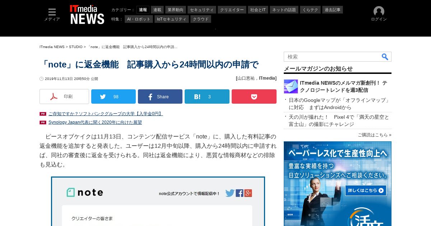This screenshot has height=226, width=431.
Task: Click ご購読はこちら subscribe link
Action: click(374, 135)
